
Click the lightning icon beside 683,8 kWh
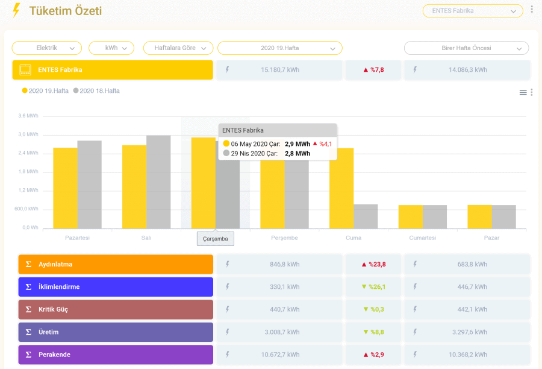415,264
